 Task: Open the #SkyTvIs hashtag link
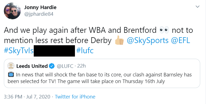click(x=19, y=50)
